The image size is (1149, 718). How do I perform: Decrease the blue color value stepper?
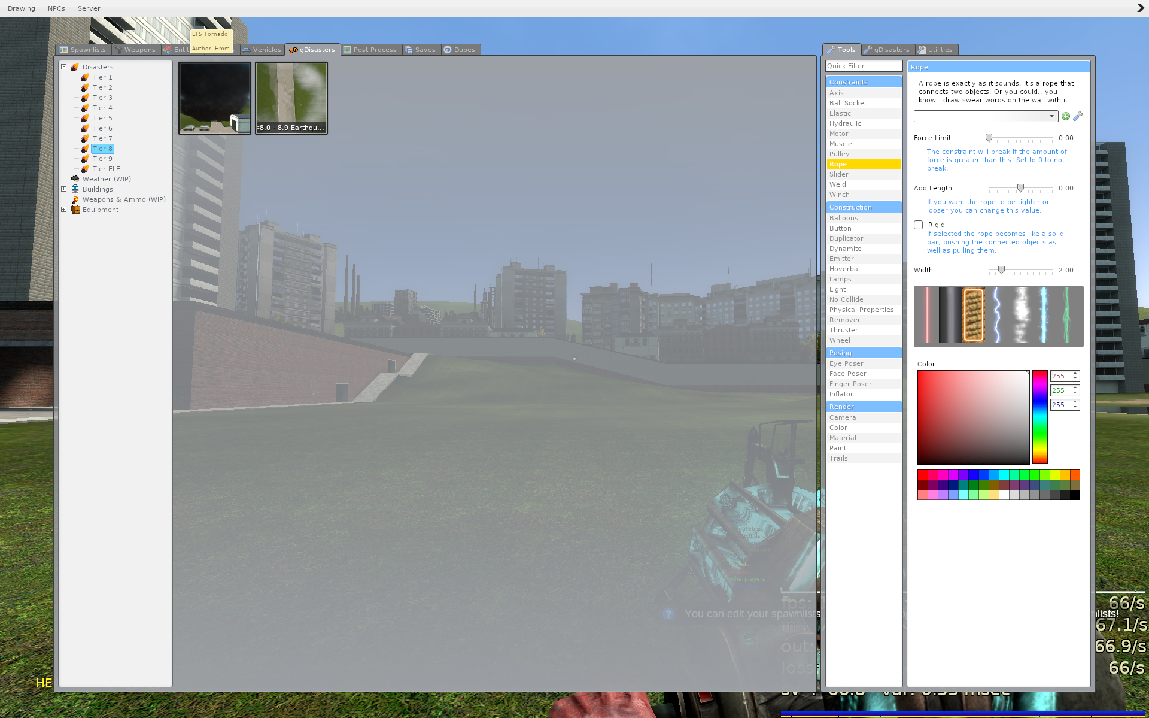(1075, 407)
